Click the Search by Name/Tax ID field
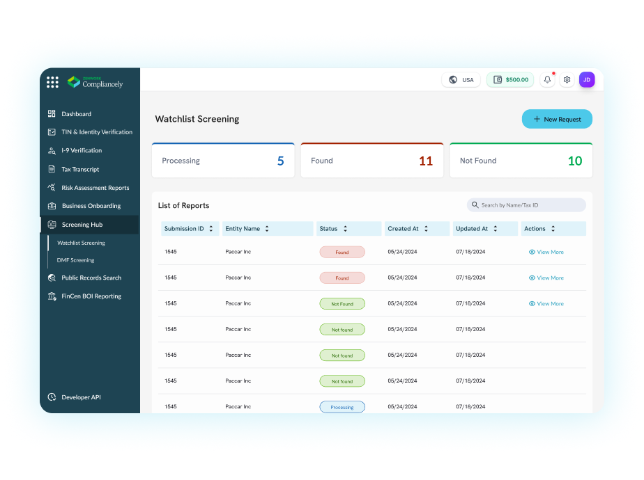The width and height of the screenshot is (644, 480). tap(526, 205)
